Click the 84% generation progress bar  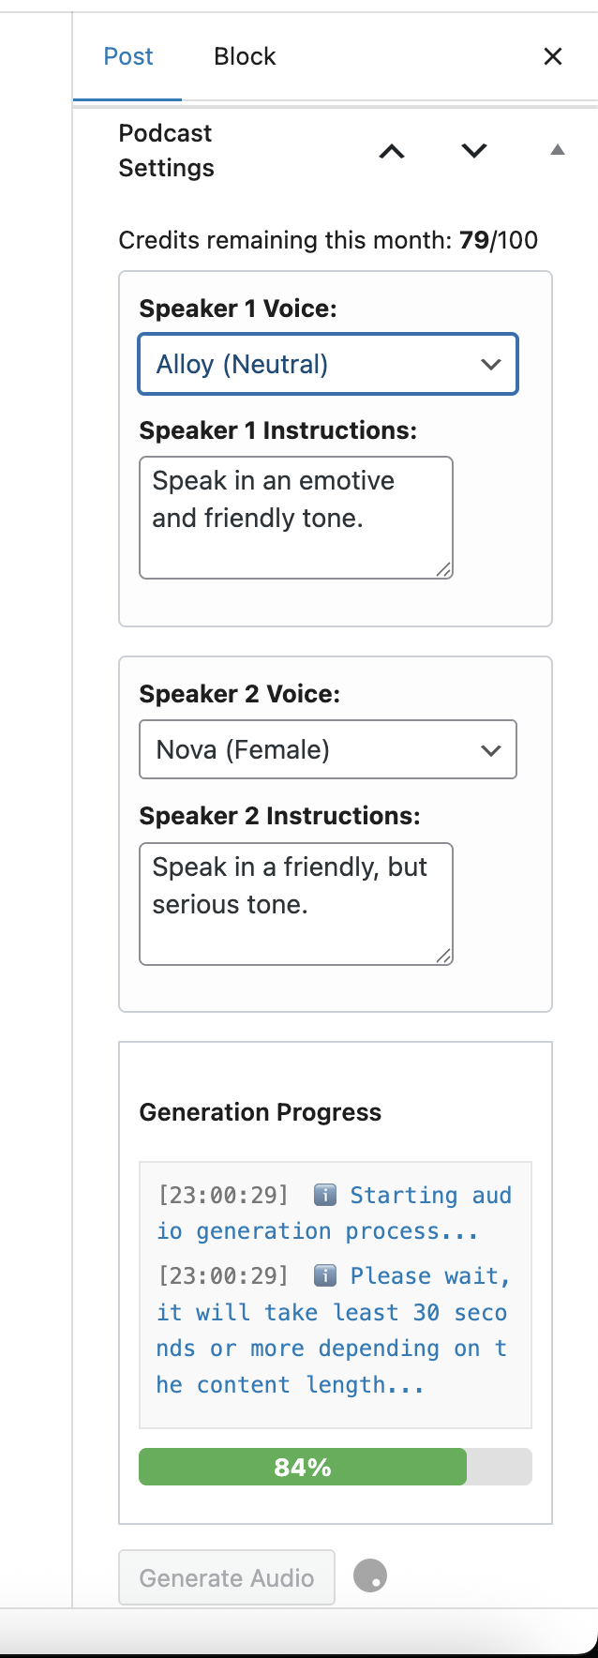click(x=335, y=1468)
